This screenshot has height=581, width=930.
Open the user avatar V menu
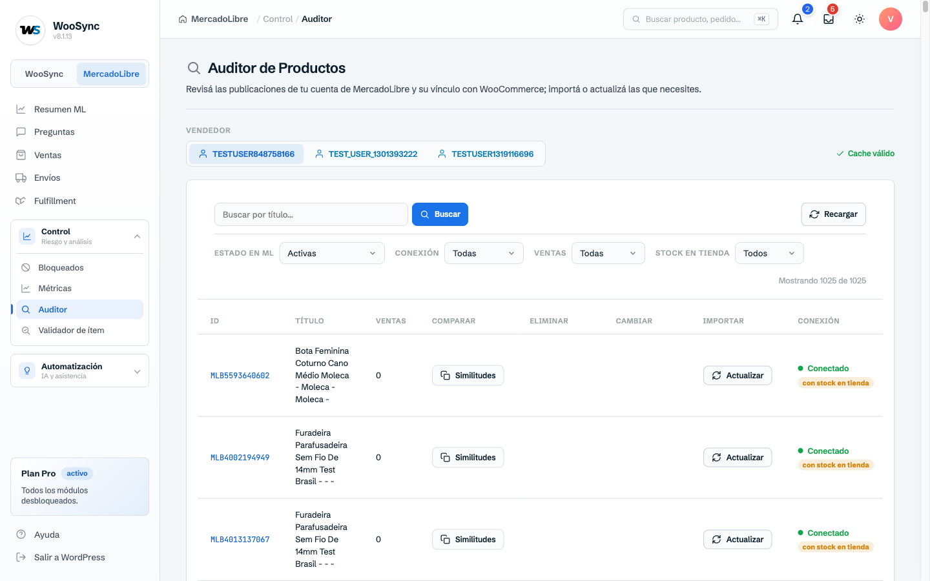click(x=891, y=19)
